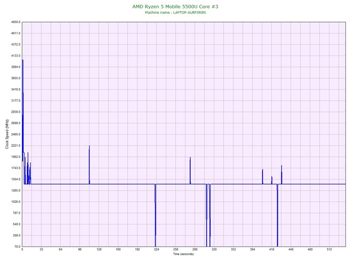Viewport: 351px width, 263px height.
Task: Click the clock spike peak near 112 seconds
Action: click(x=89, y=146)
